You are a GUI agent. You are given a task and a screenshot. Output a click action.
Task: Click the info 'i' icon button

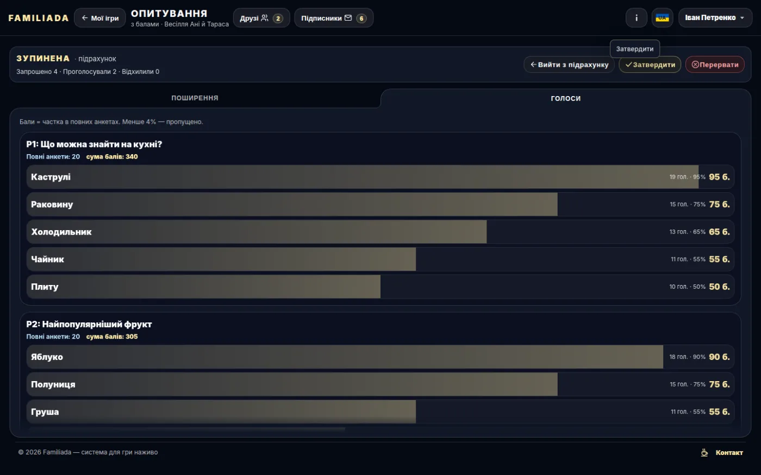pos(637,18)
